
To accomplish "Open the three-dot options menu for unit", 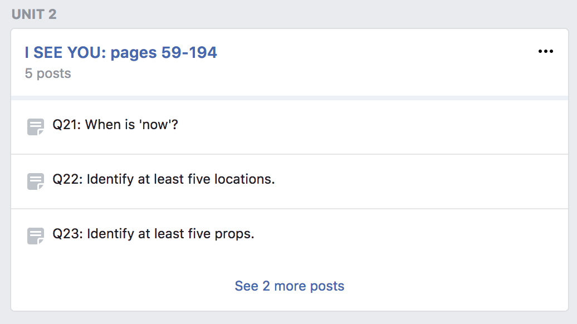I will click(545, 51).
